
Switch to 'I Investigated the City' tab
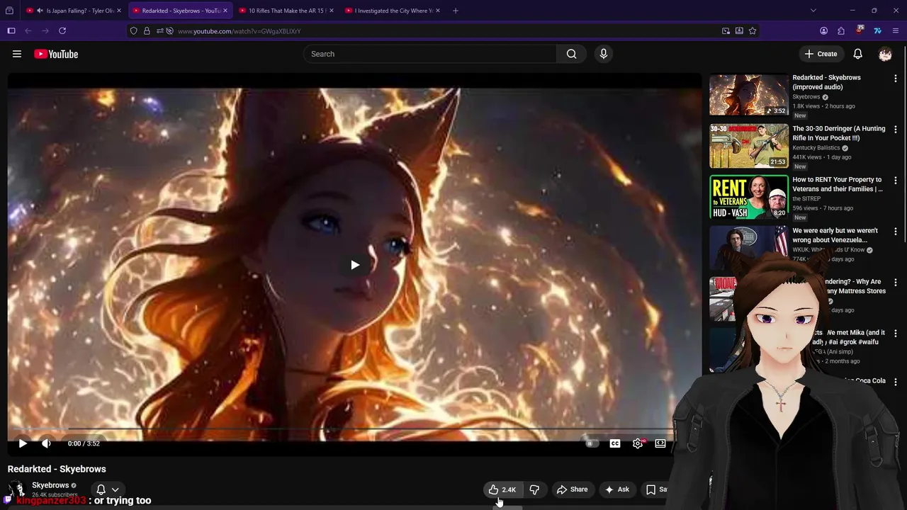(x=393, y=11)
